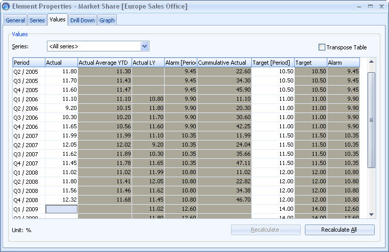Click Actual value 10.30 in Q3 / 2006
Screen dimensions: 389x252
point(62,117)
